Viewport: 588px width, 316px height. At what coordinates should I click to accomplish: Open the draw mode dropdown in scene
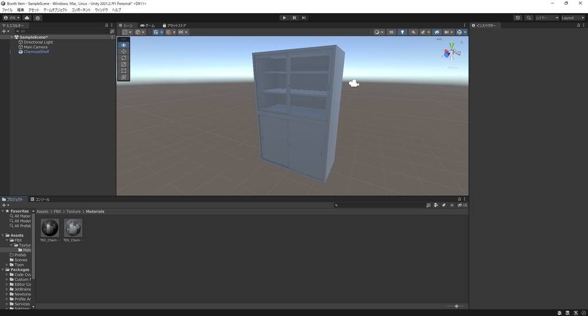[379, 32]
